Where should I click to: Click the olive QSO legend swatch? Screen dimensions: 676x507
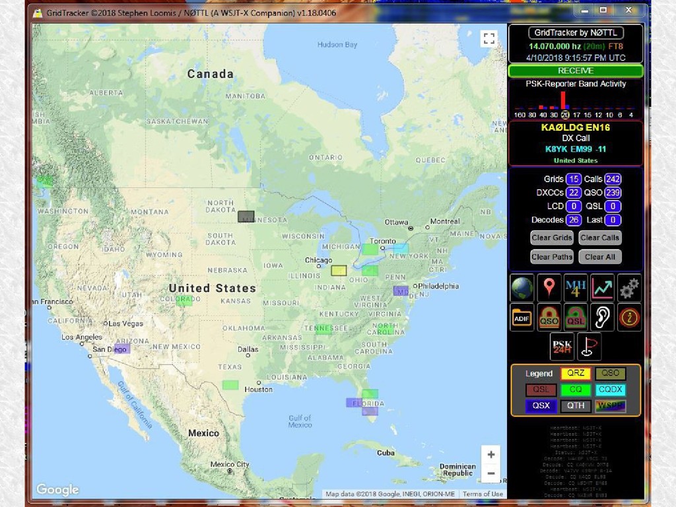point(610,374)
